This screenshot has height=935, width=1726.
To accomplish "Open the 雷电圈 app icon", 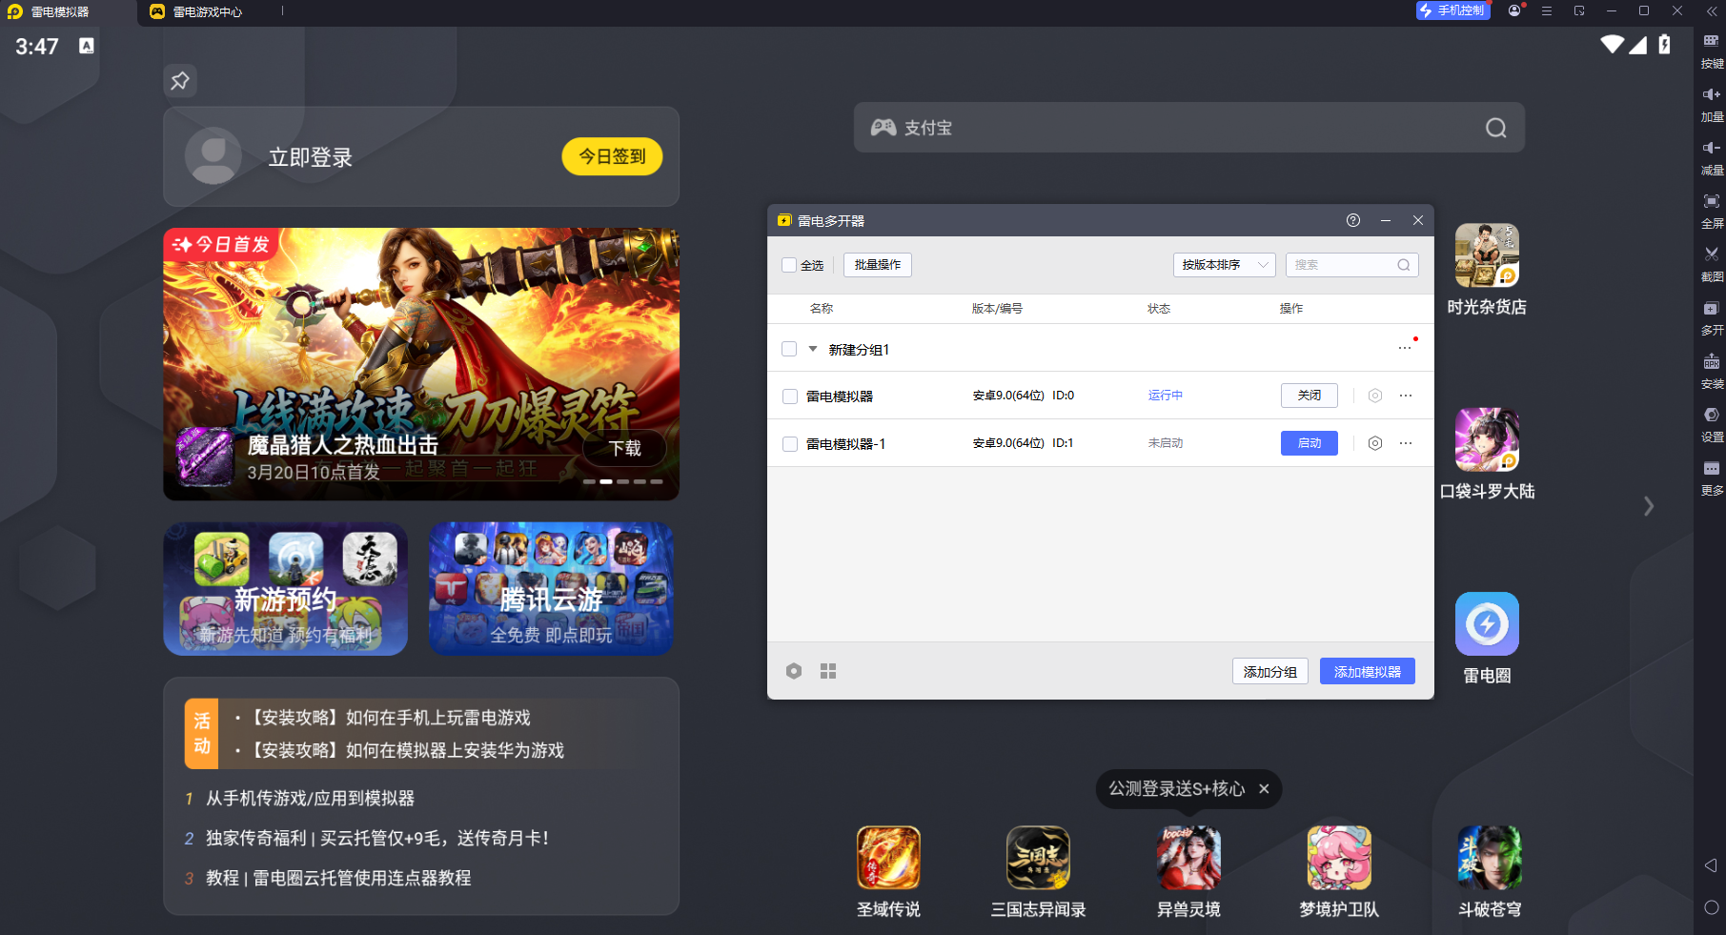I will pos(1487,624).
